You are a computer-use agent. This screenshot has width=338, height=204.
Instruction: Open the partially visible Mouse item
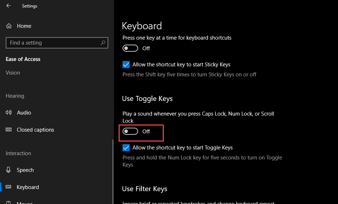coord(24,203)
